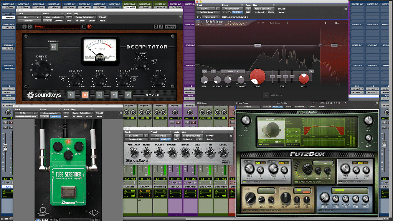Go to previous Decapitator preset arrow
This screenshot has width=393, height=221.
[24, 26]
